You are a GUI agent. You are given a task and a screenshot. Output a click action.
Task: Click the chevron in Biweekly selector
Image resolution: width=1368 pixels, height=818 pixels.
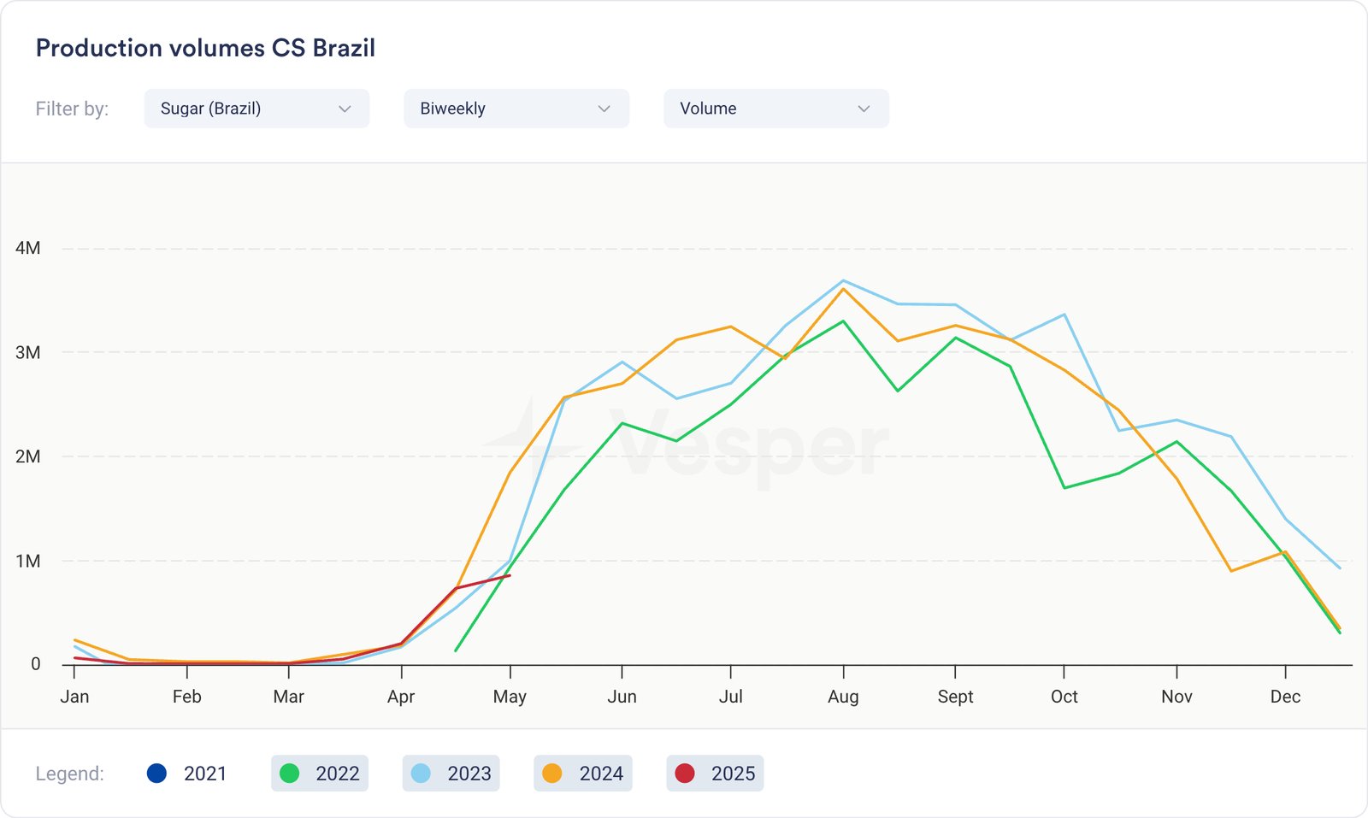pos(604,109)
